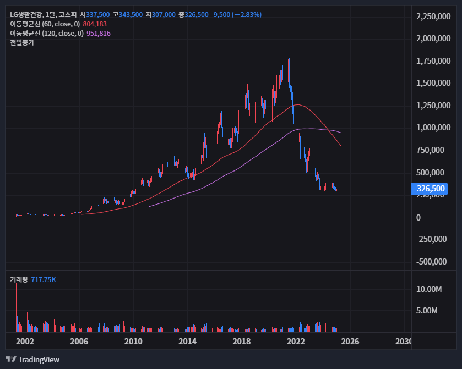The image size is (462, 369).
Task: Select the low price value 307,000
Action: pyautogui.click(x=164, y=15)
